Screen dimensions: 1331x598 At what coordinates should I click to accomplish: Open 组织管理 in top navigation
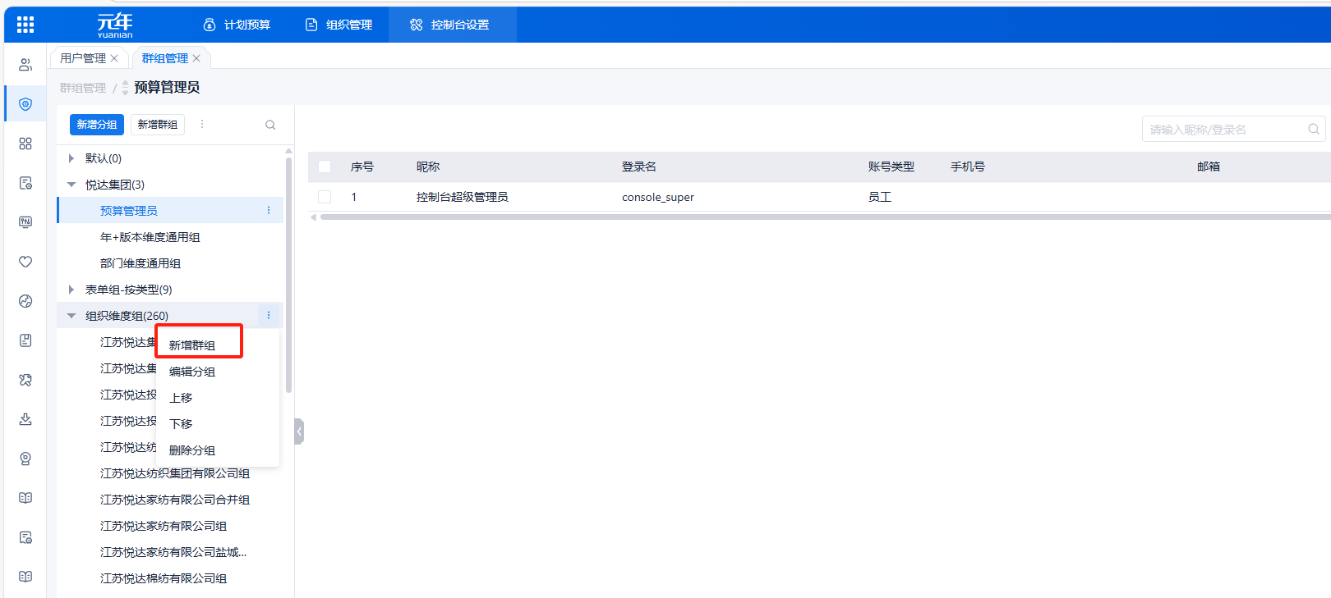click(339, 25)
